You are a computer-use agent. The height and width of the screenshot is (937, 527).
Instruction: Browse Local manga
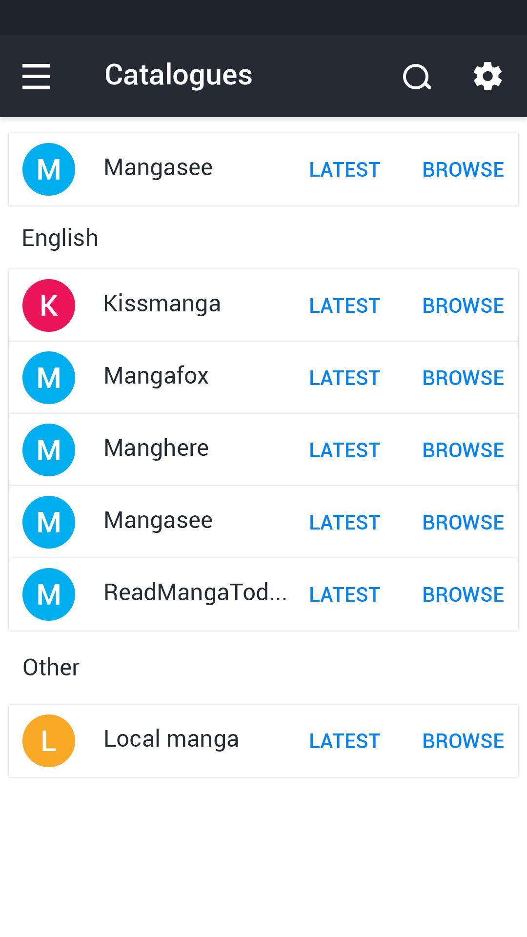pos(463,741)
